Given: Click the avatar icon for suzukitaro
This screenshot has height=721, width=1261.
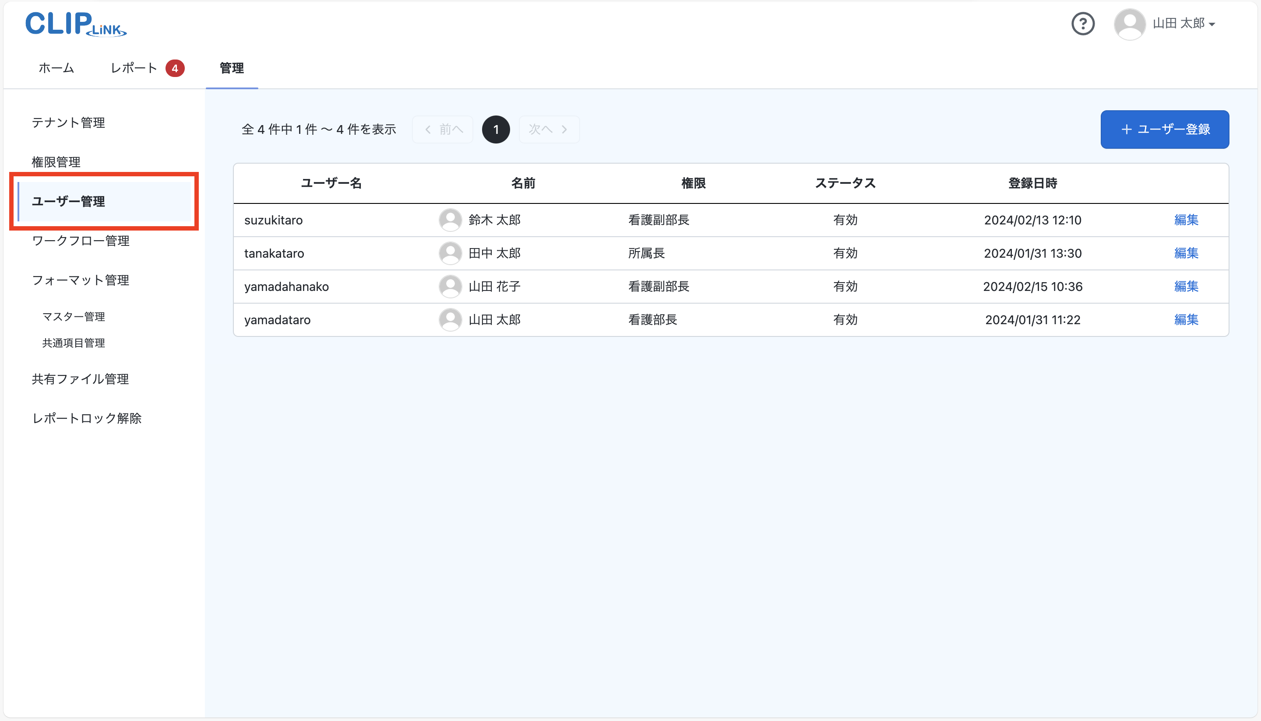Looking at the screenshot, I should pos(450,220).
